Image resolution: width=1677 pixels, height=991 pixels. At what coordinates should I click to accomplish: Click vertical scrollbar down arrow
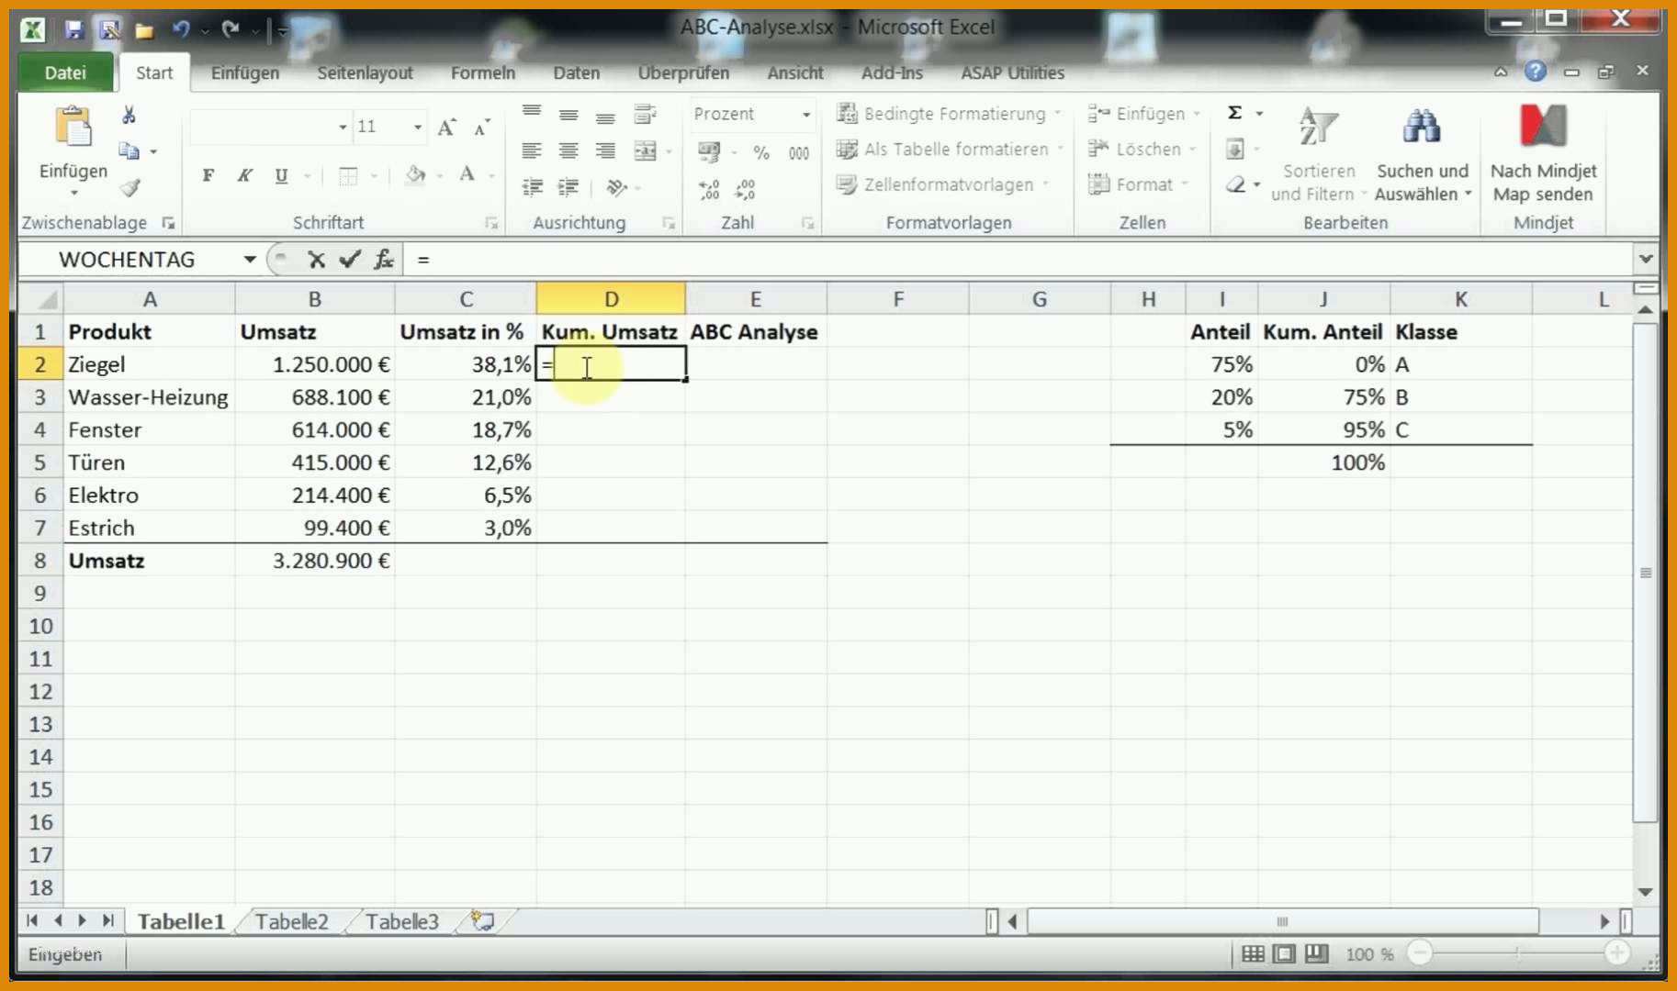pos(1645,891)
